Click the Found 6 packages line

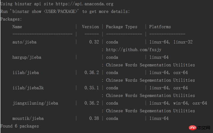(x=19, y=126)
